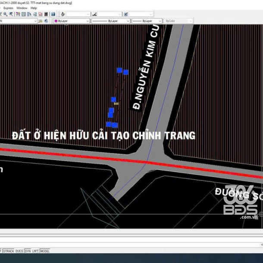The image size is (263, 263).
Task: Click the Zoom Previous toolbar icon
Action: coord(11,14)
